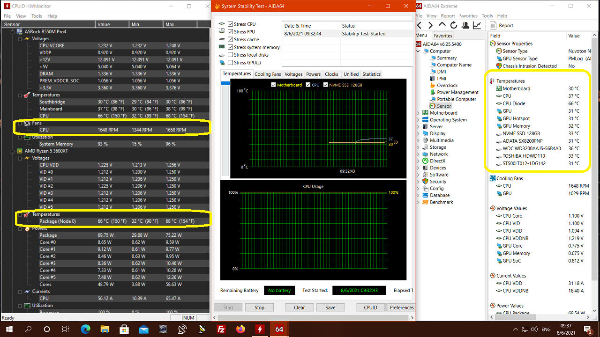Open the Report menu in AIDA64 Extreme
Screen dimensions: 600x337
(448, 16)
